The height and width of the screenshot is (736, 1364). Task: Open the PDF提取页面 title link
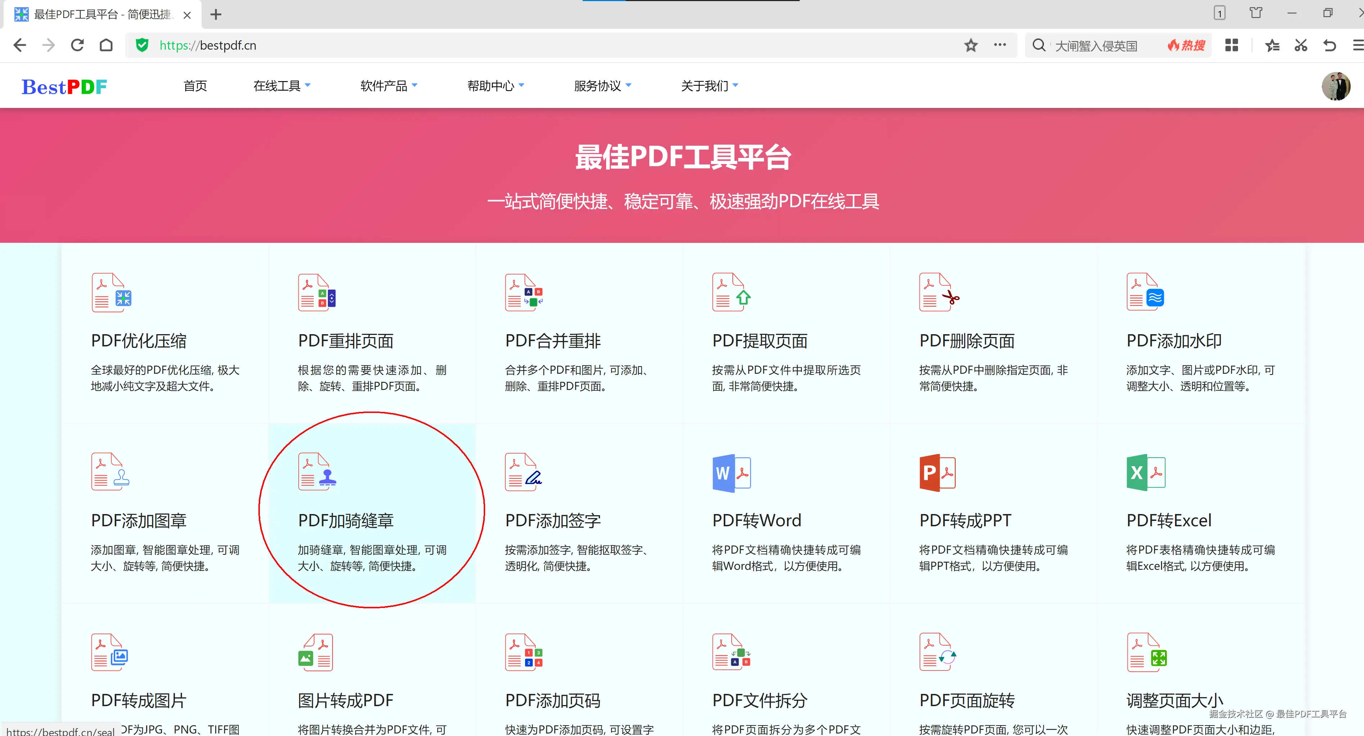coord(759,341)
